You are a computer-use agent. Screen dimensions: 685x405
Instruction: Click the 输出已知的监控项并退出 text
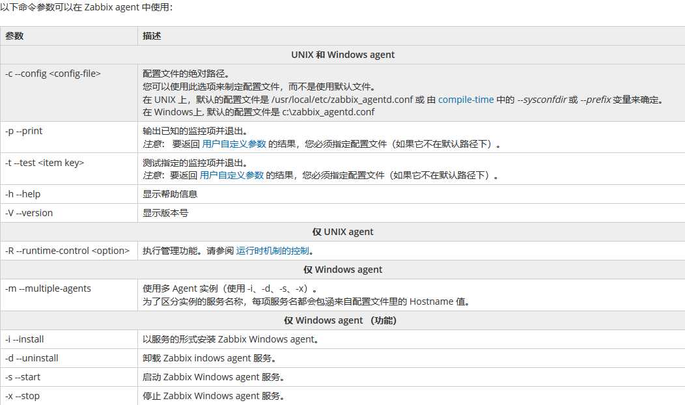point(195,131)
